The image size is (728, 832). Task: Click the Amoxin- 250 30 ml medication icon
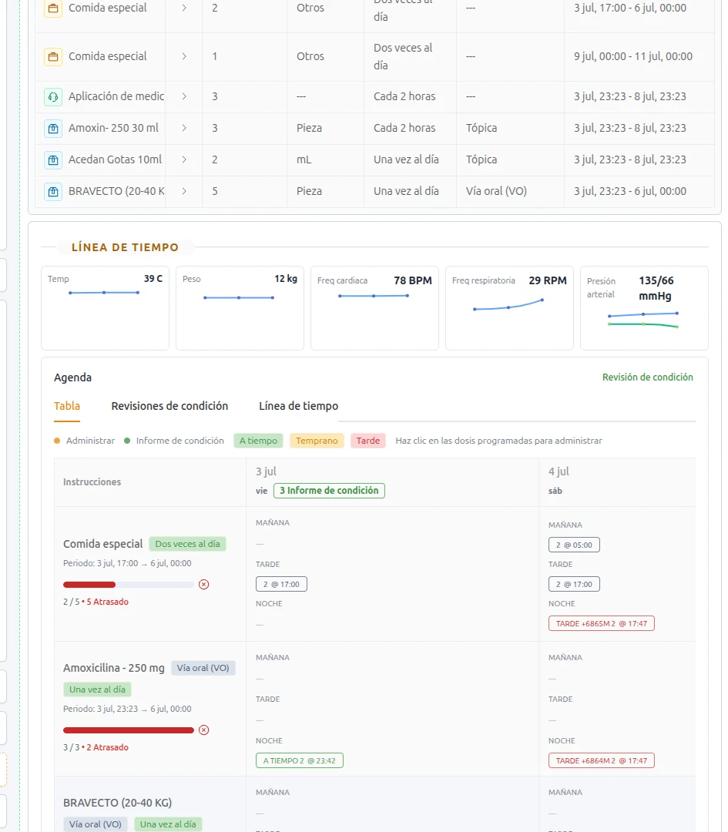(53, 128)
